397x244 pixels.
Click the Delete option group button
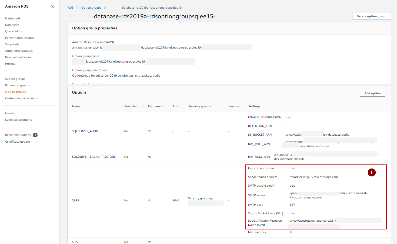click(x=371, y=16)
